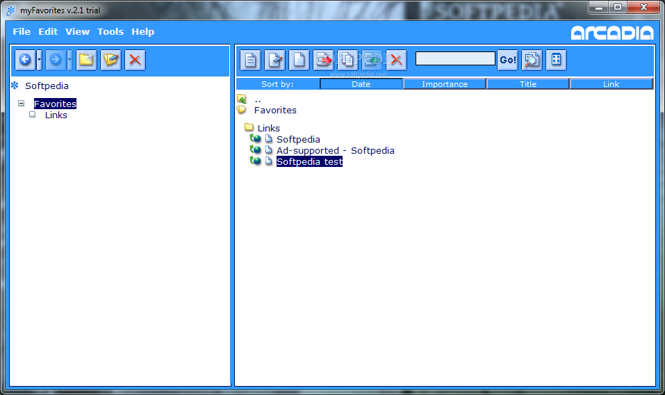Select the '..' parent folder entry
The height and width of the screenshot is (395, 665).
coord(257,99)
